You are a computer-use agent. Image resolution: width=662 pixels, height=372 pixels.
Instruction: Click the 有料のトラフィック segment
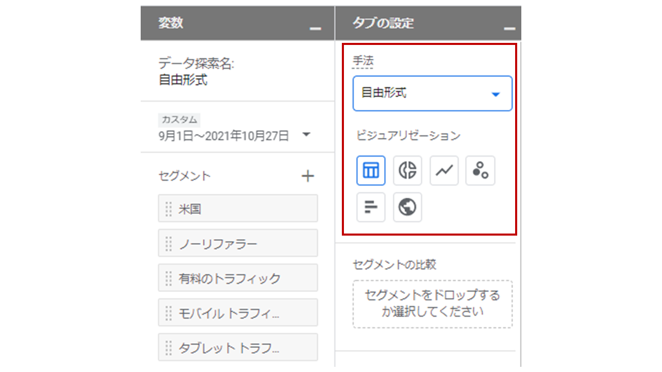click(238, 277)
